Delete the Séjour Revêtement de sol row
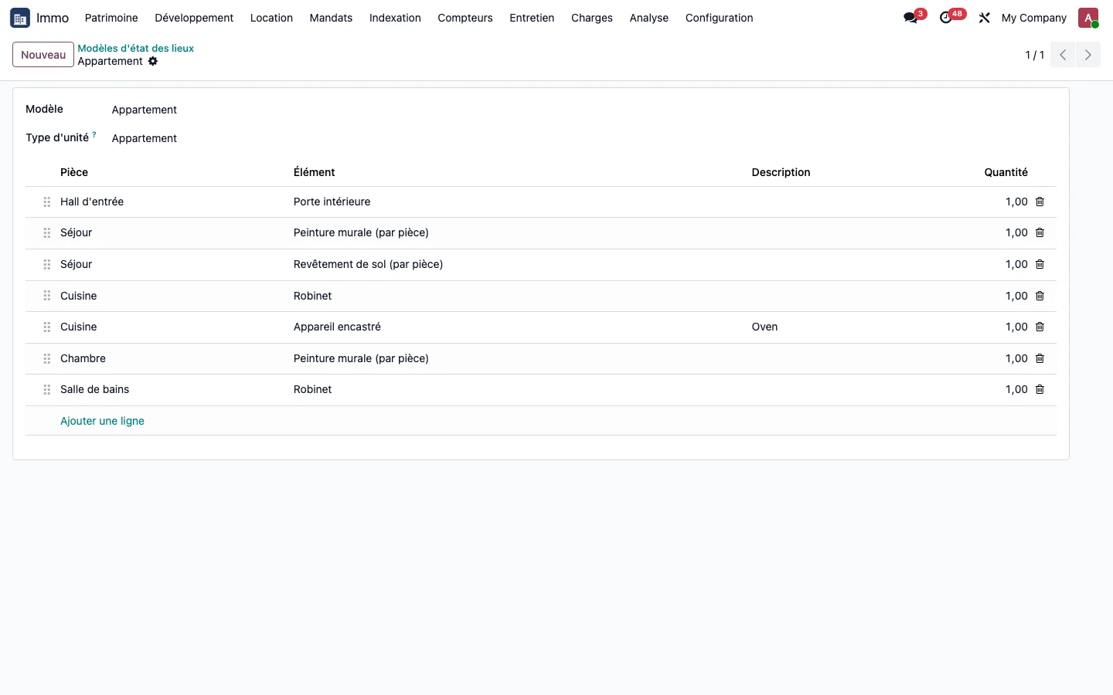This screenshot has width=1113, height=695. click(x=1040, y=264)
